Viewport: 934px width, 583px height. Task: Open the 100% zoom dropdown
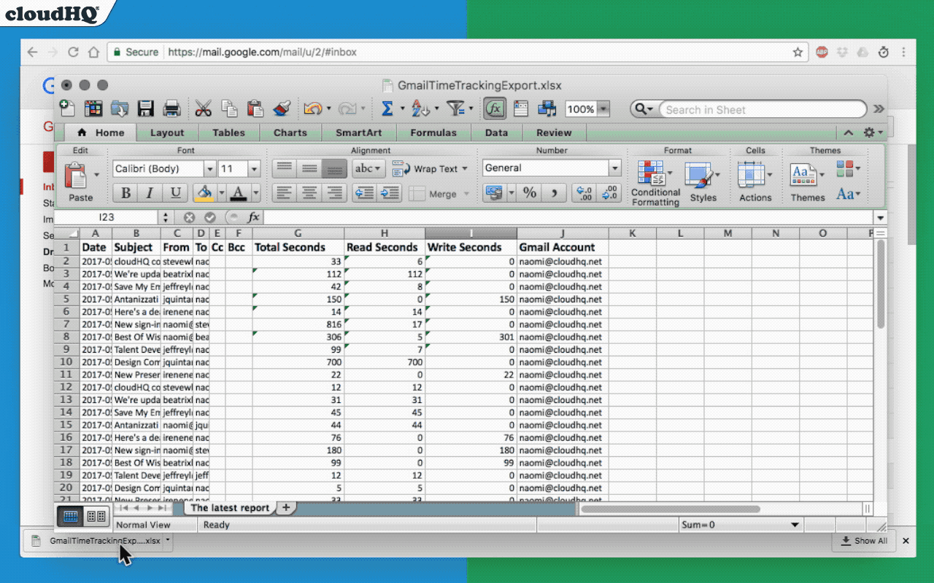pyautogui.click(x=603, y=109)
